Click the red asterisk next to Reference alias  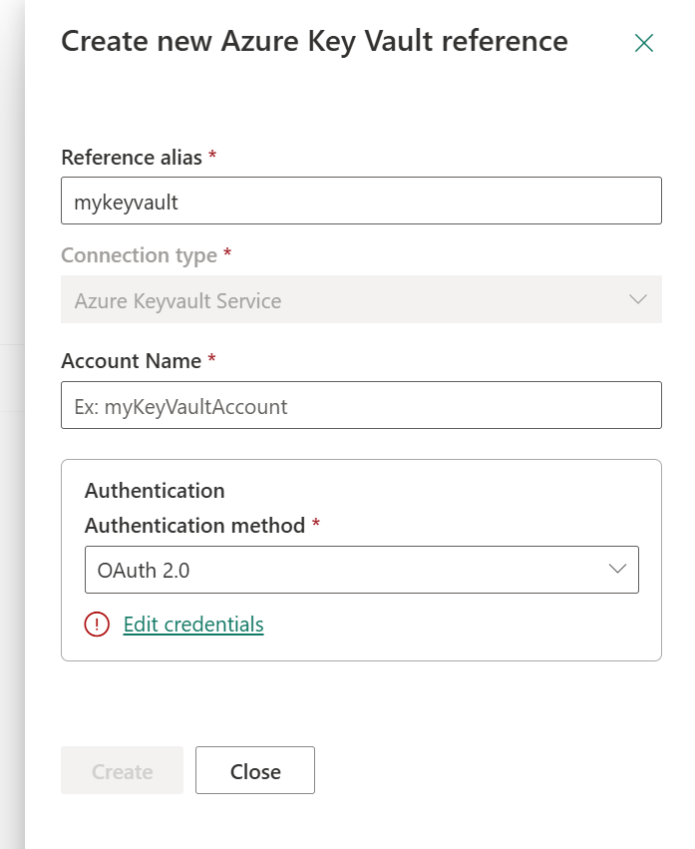click(212, 156)
